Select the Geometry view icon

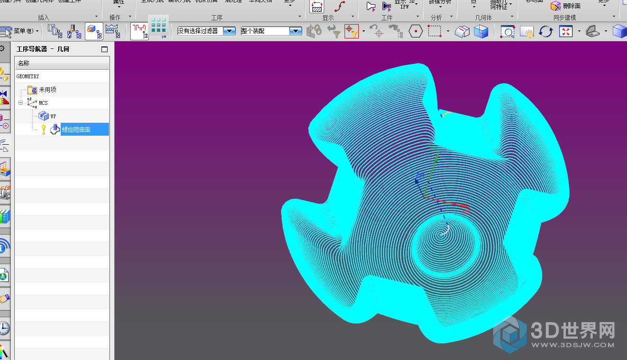tap(94, 32)
